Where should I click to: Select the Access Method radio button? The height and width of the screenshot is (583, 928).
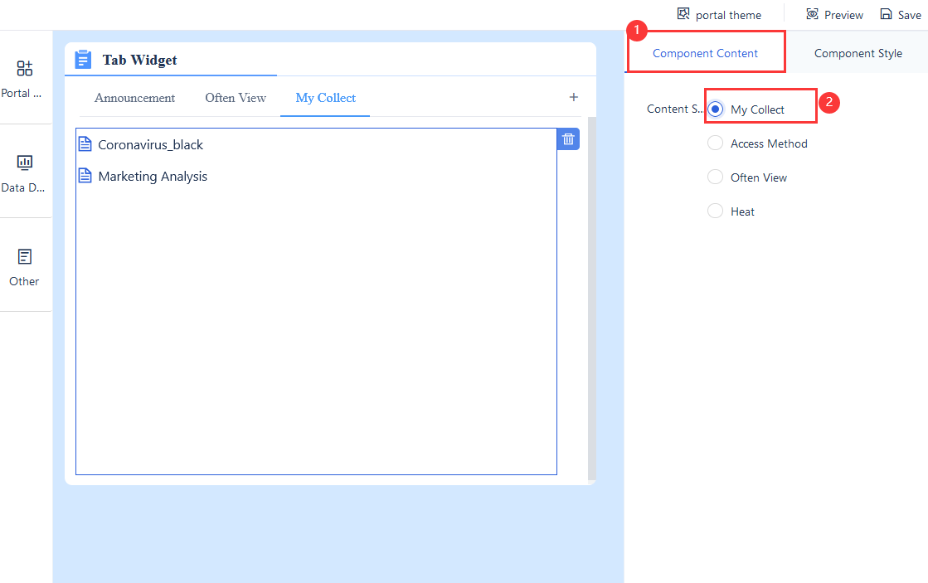click(715, 143)
